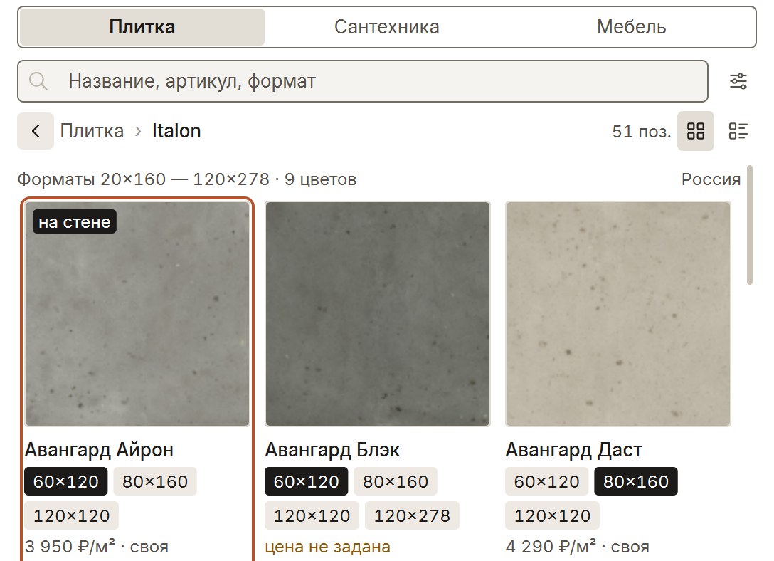
Task: Select the Авангард Даст tile thumbnail
Action: [618, 313]
